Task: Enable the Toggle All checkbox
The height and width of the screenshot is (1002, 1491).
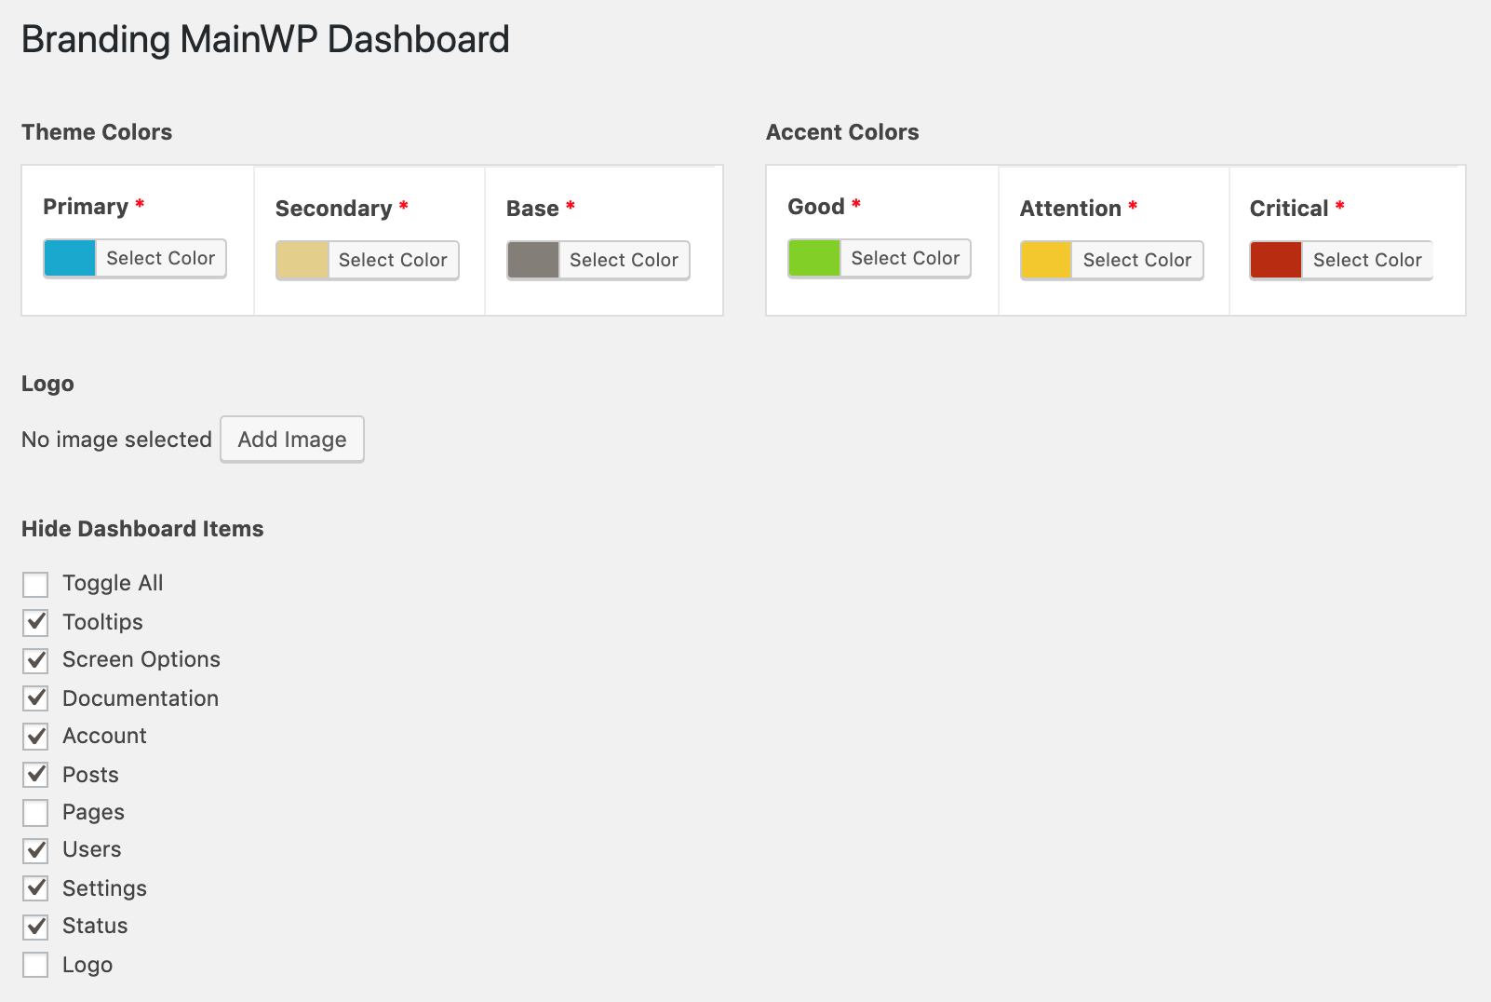Action: [x=35, y=585]
